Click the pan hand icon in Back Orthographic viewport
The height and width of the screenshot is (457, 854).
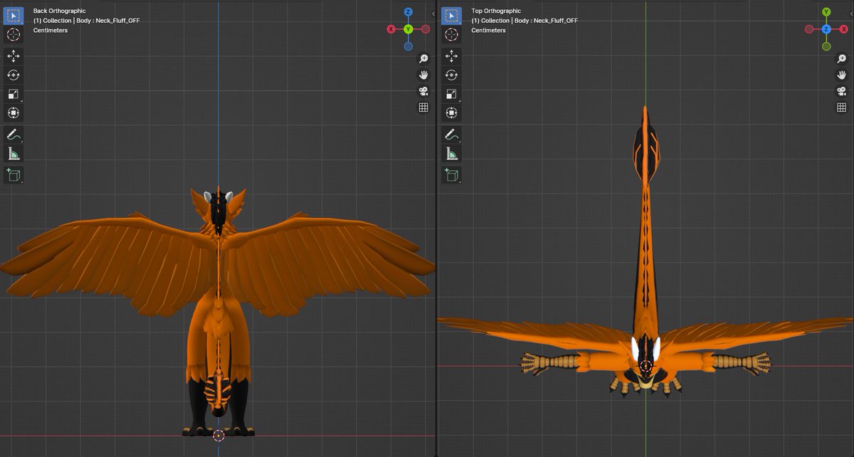coord(423,75)
